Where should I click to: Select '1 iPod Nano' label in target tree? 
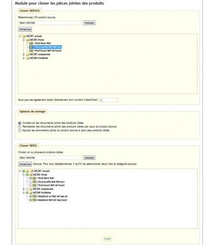pyautogui.click(x=45, y=178)
